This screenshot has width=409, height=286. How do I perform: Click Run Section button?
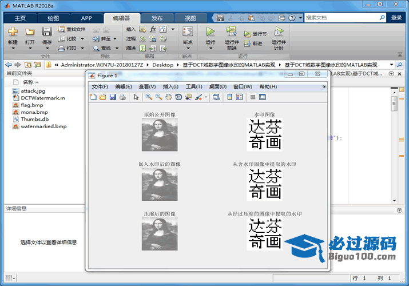pyautogui.click(x=255, y=34)
